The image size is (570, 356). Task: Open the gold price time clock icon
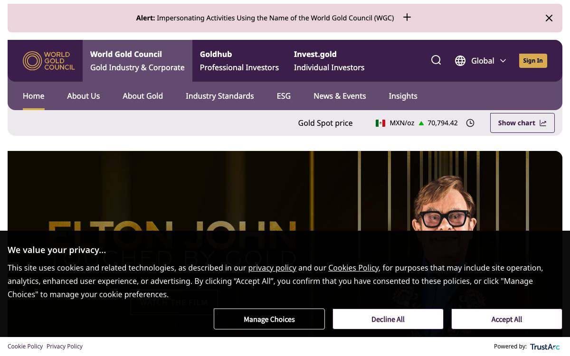tap(470, 123)
